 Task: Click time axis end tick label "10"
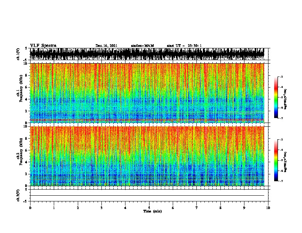tap(268, 208)
